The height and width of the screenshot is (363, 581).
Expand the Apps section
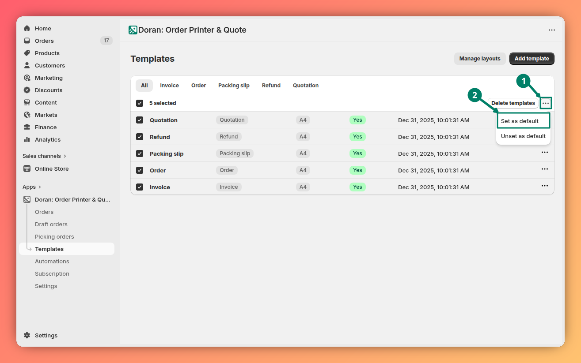pyautogui.click(x=32, y=187)
